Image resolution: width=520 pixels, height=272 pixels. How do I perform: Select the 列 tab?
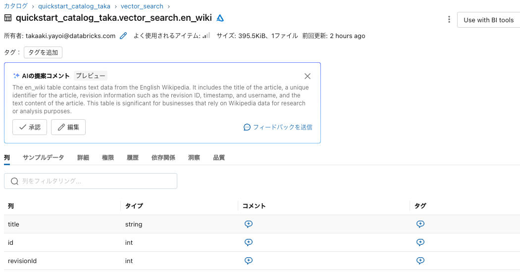(7, 158)
